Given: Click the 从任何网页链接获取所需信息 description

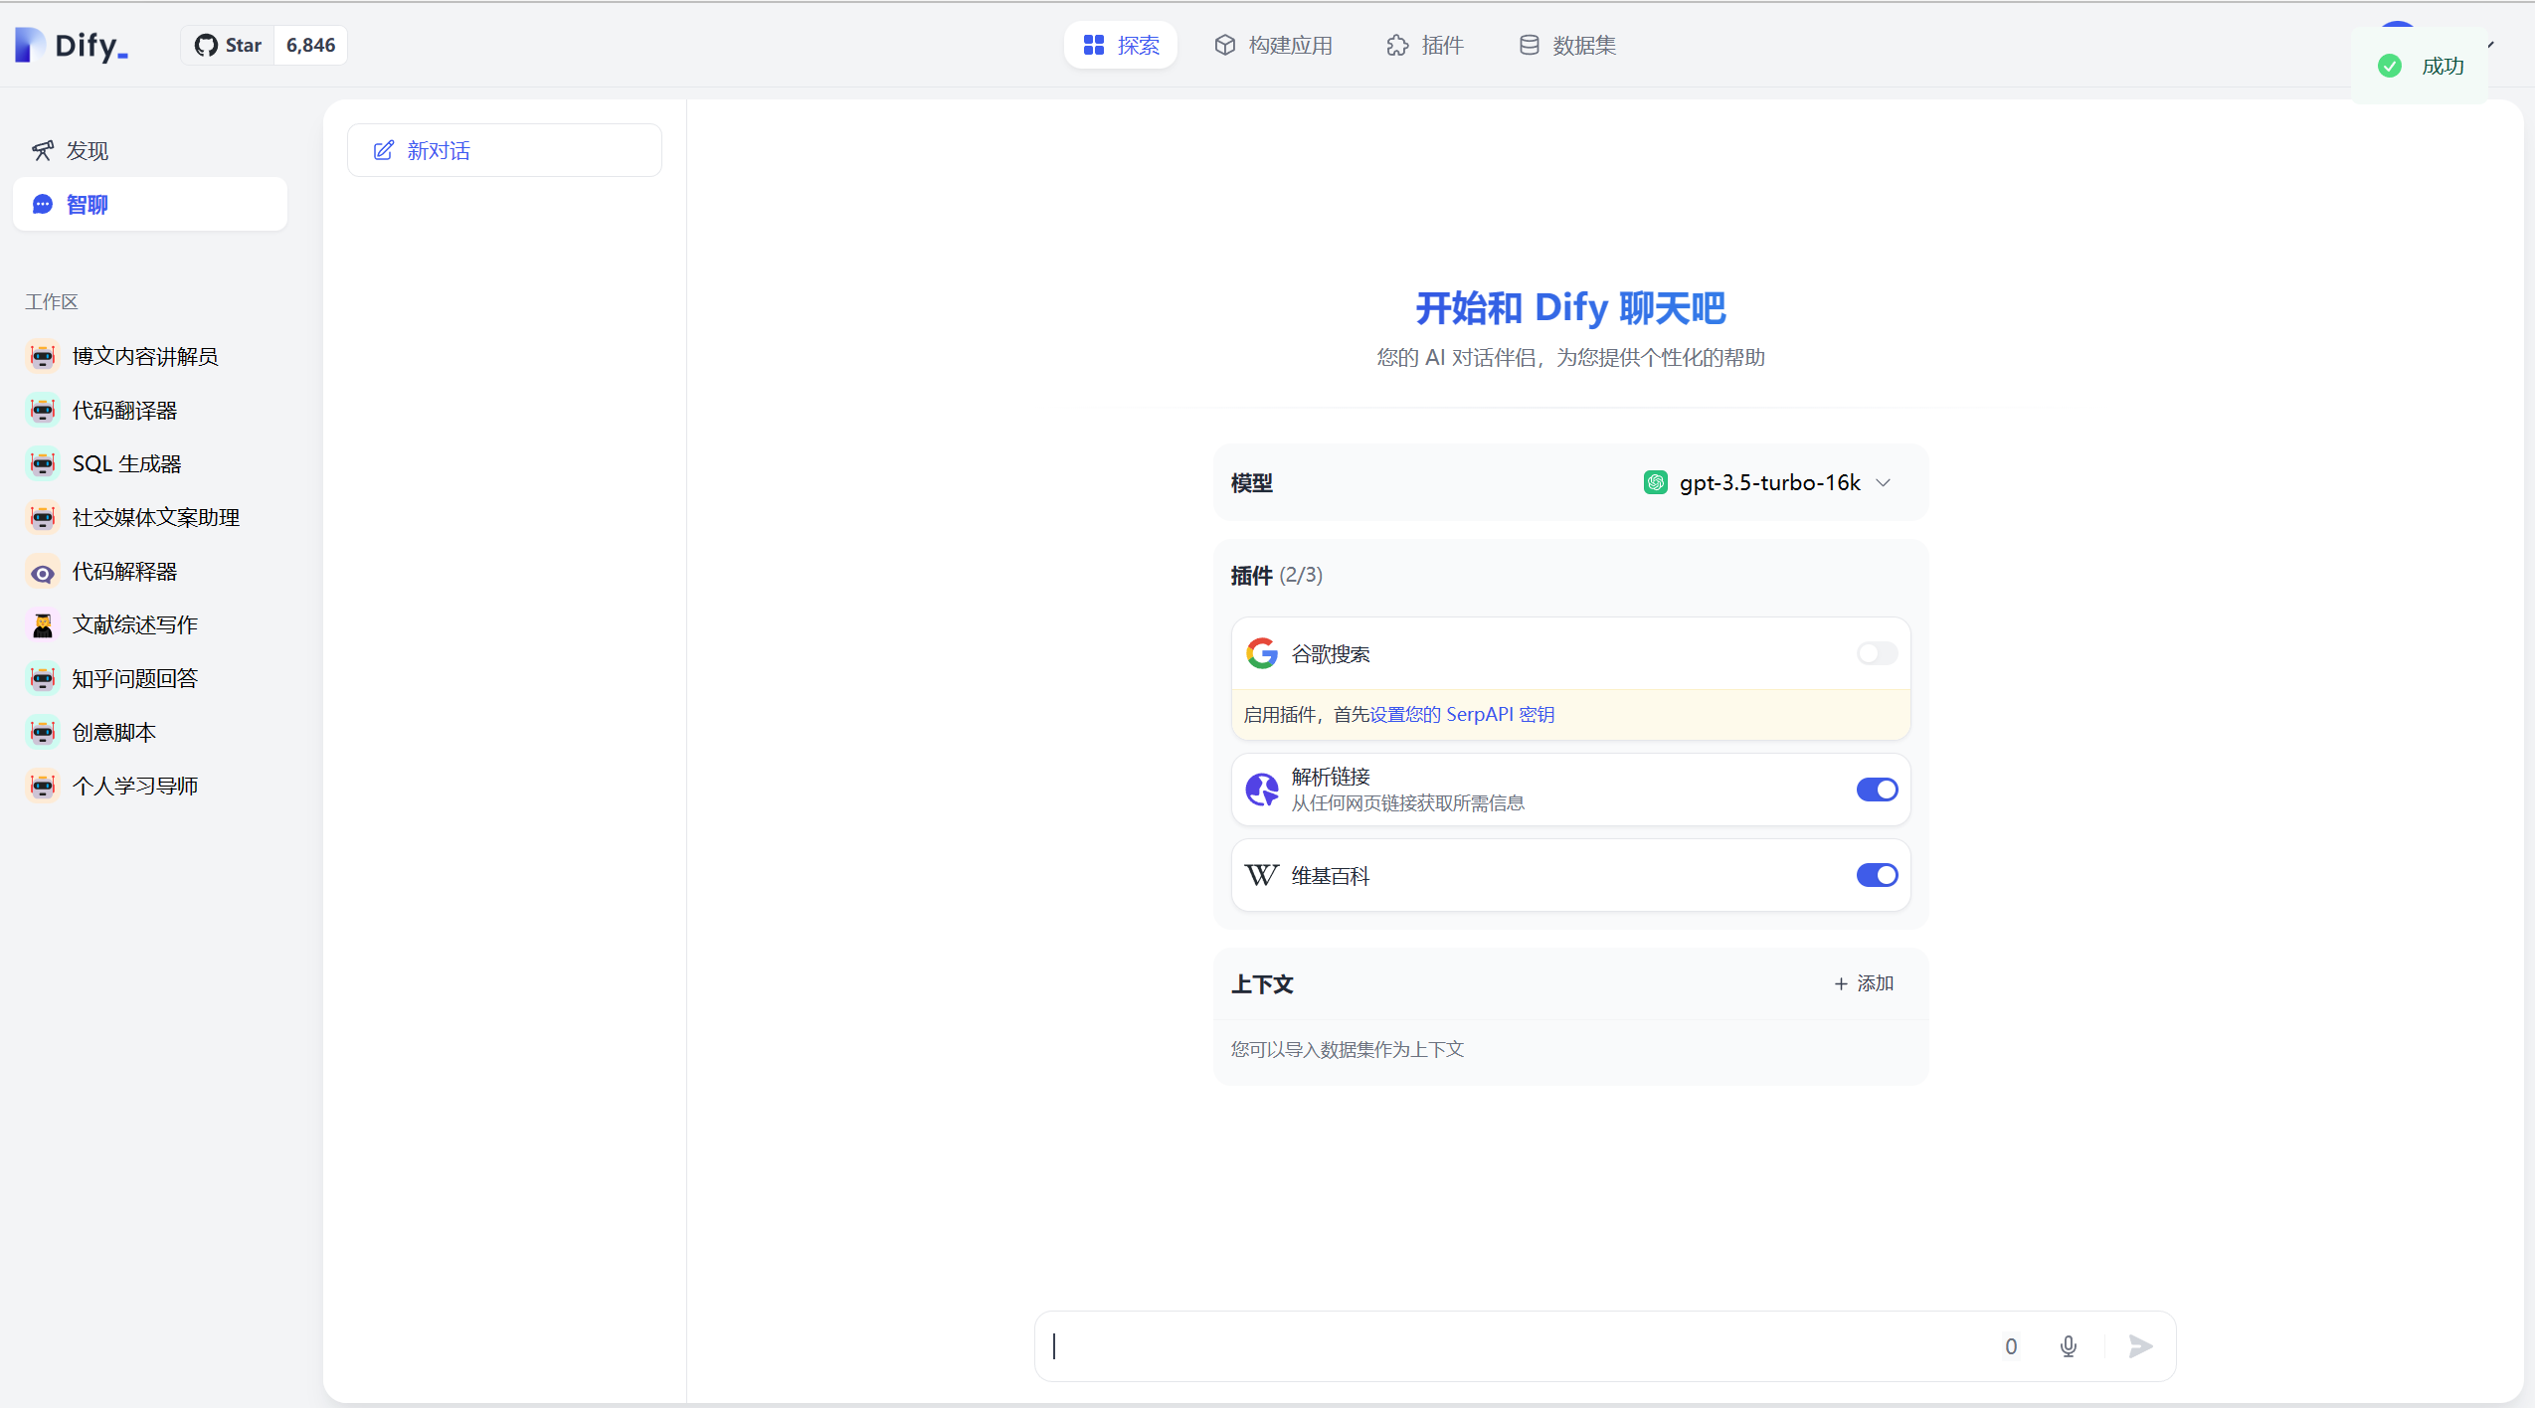Looking at the screenshot, I should tap(1408, 802).
